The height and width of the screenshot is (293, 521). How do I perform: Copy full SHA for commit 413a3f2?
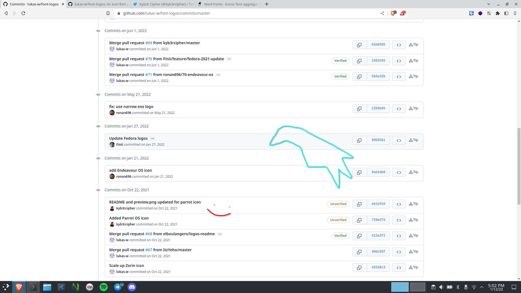359,236
